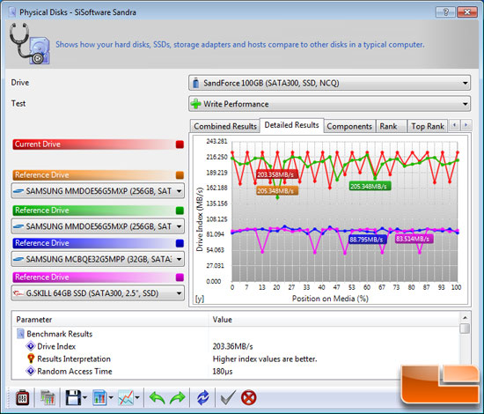Click the drive icon beside SandForce 100GB
The height and width of the screenshot is (414, 484).
point(195,83)
